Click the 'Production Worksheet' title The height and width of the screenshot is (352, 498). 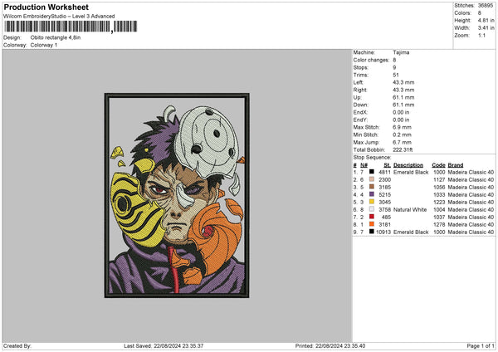pyautogui.click(x=46, y=7)
